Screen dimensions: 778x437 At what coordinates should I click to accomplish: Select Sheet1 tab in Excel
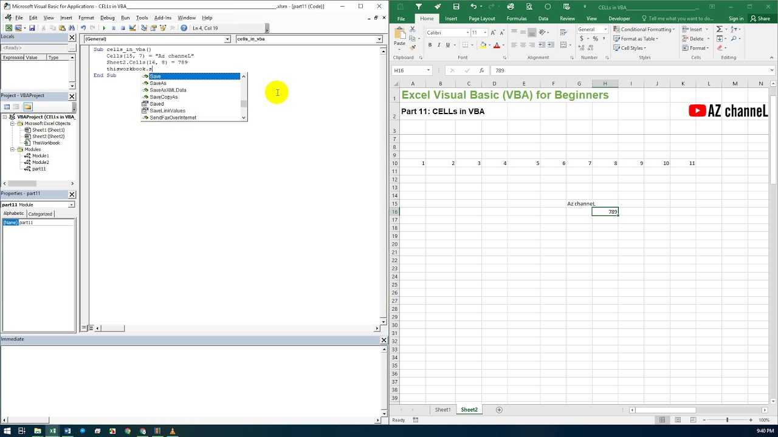click(x=442, y=410)
